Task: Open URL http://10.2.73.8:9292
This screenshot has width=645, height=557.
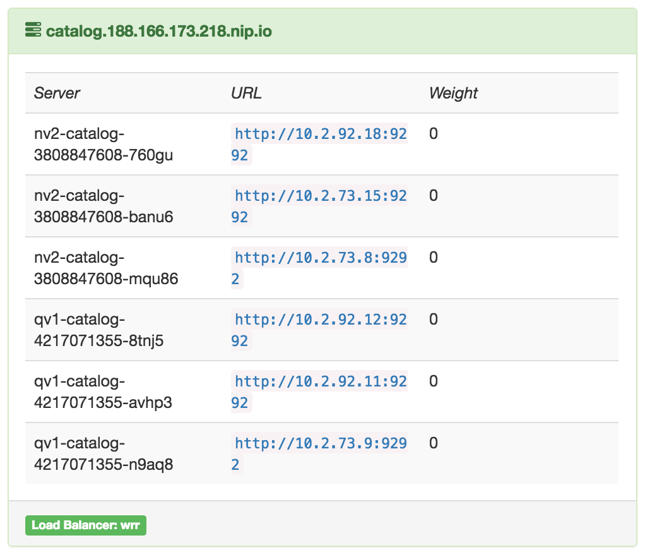Action: pyautogui.click(x=319, y=268)
